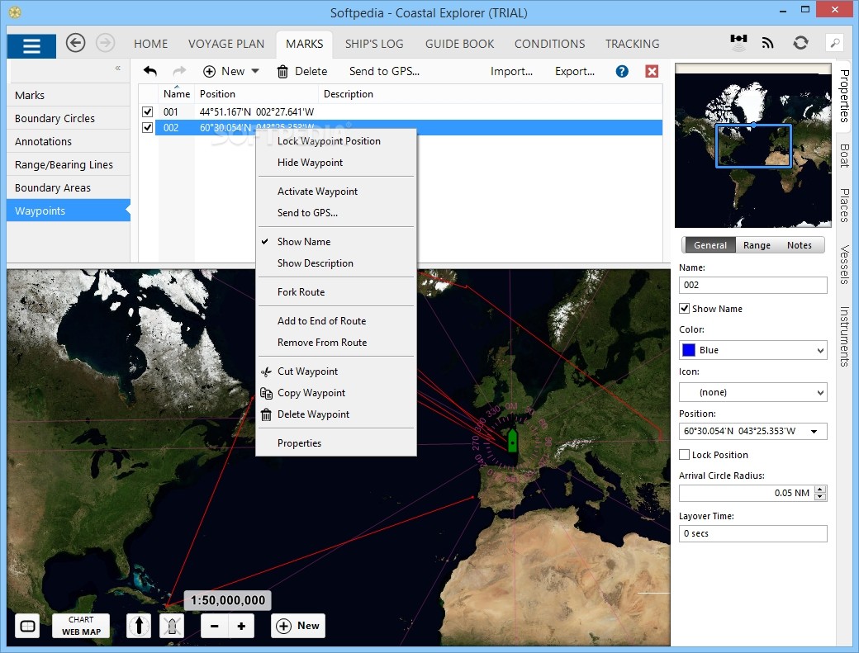Click the AIS vessel signal icon

click(738, 42)
